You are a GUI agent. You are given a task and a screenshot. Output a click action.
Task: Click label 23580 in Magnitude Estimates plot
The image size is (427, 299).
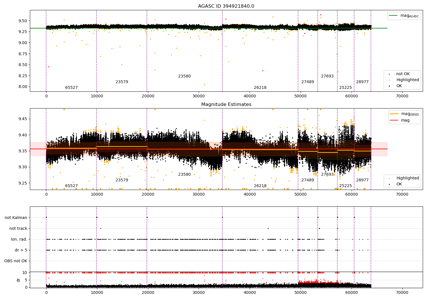click(184, 175)
